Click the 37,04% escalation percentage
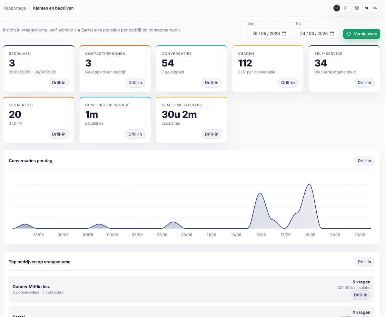Viewport: 385px width, 317px height. point(15,123)
